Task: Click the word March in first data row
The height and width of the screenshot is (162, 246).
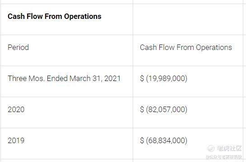Action: 80,78
